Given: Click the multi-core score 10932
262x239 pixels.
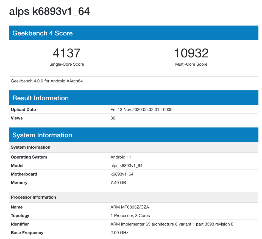Looking at the screenshot, I should (191, 53).
